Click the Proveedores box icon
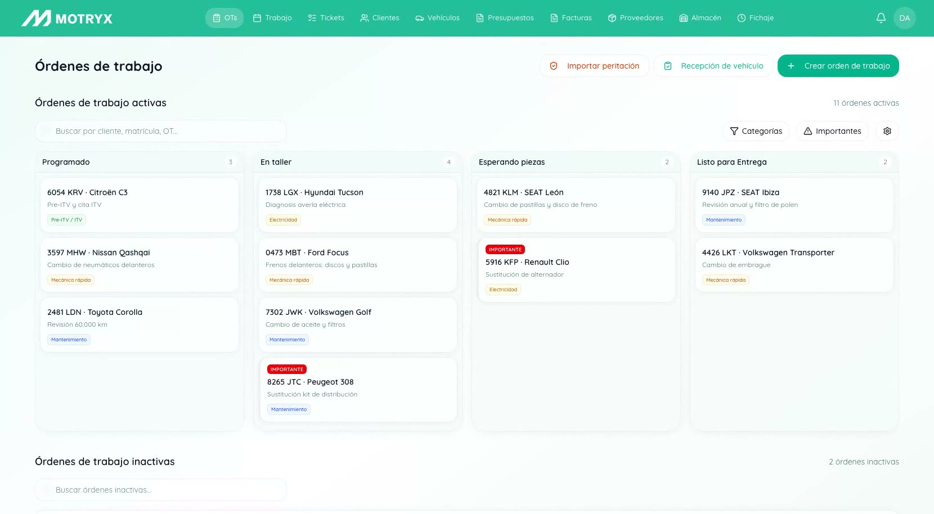934x514 pixels. pyautogui.click(x=612, y=18)
